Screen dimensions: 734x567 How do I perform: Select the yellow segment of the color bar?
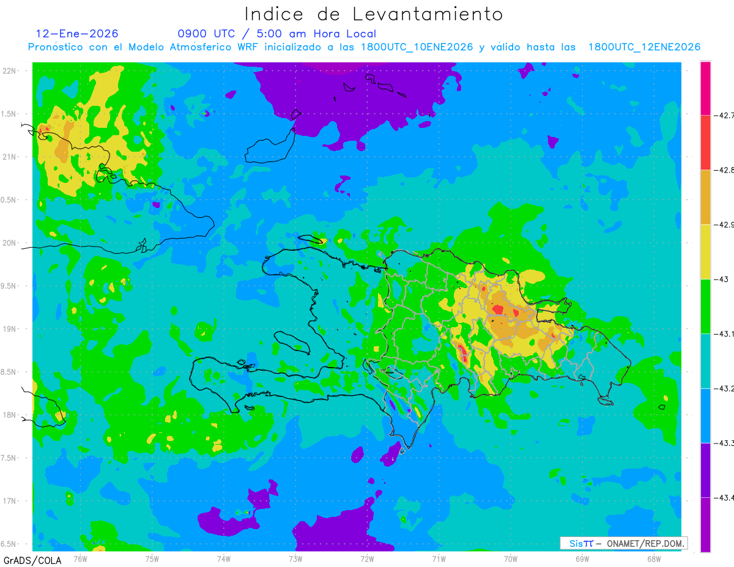click(705, 252)
